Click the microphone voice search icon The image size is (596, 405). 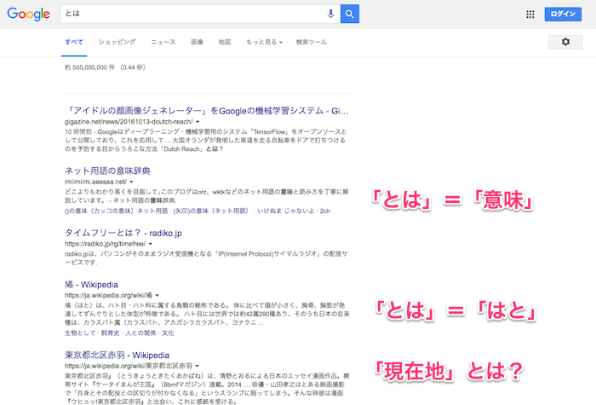pos(330,14)
